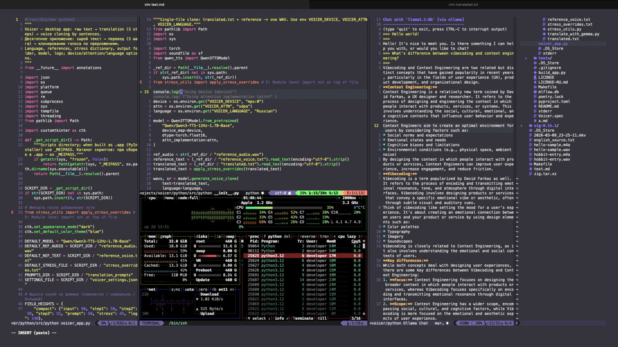
Task: Click the Kill button in proc panel
Action: (x=322, y=319)
